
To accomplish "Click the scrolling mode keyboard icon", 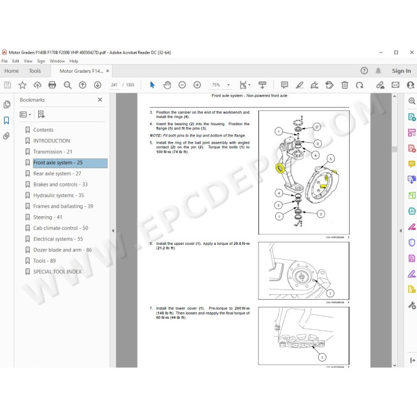I will (x=262, y=85).
